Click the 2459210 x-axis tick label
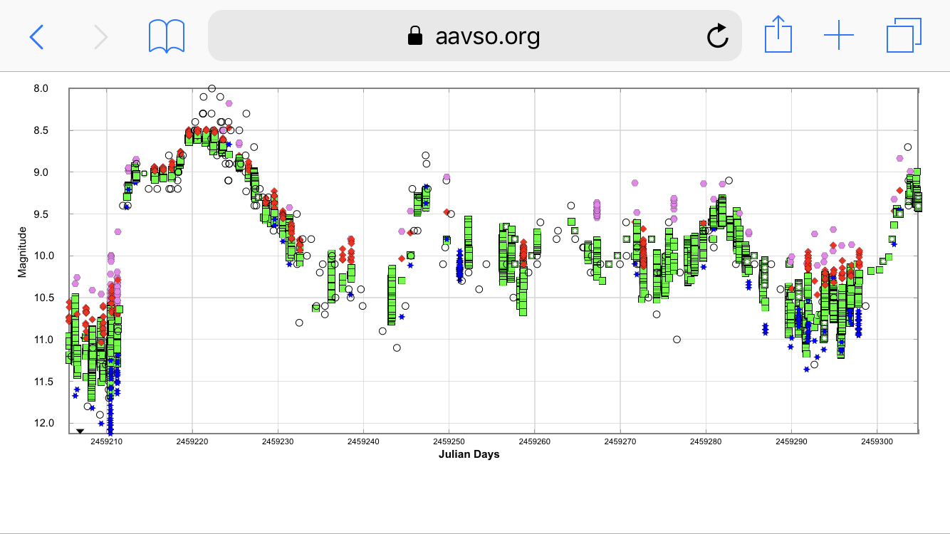 click(x=107, y=442)
